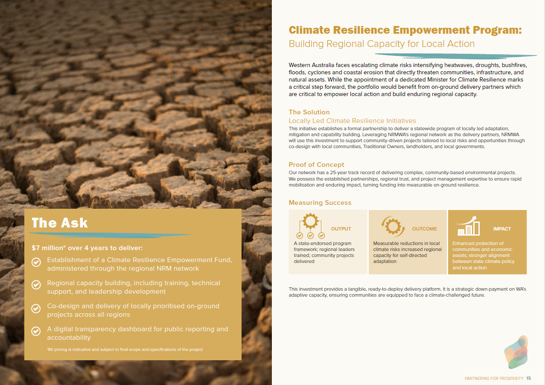Viewport: 545px width, 385px height.
Task: Click the digital transparency dashboard bullet text
Action: click(137, 333)
